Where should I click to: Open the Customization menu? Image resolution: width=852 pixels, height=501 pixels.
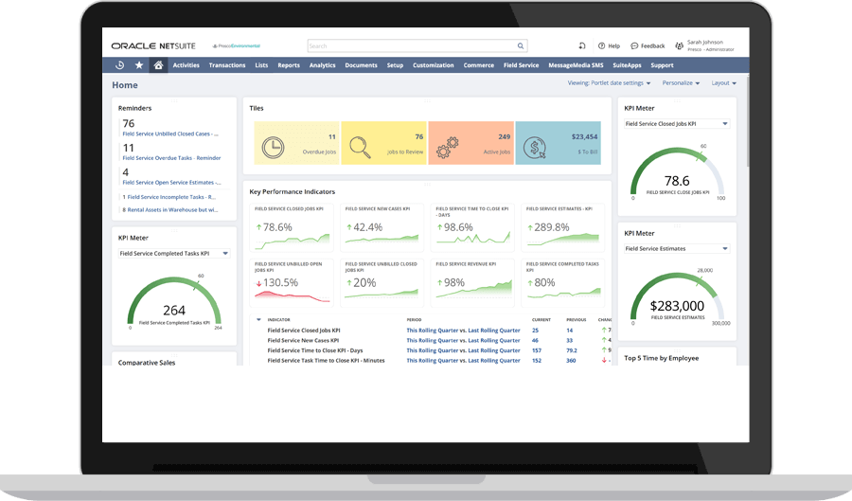[433, 65]
